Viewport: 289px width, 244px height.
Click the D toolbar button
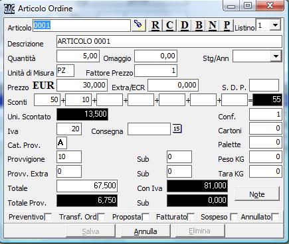click(184, 25)
